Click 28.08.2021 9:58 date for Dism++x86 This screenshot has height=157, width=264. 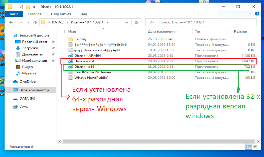(160, 67)
